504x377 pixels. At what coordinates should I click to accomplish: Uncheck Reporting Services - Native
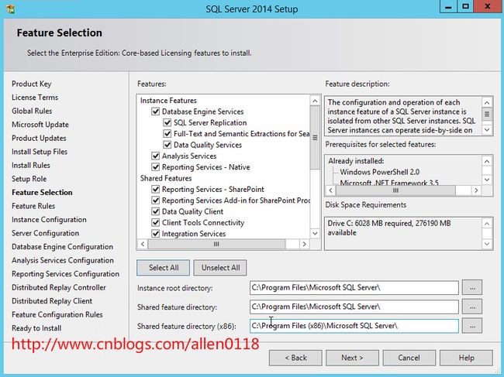click(156, 167)
